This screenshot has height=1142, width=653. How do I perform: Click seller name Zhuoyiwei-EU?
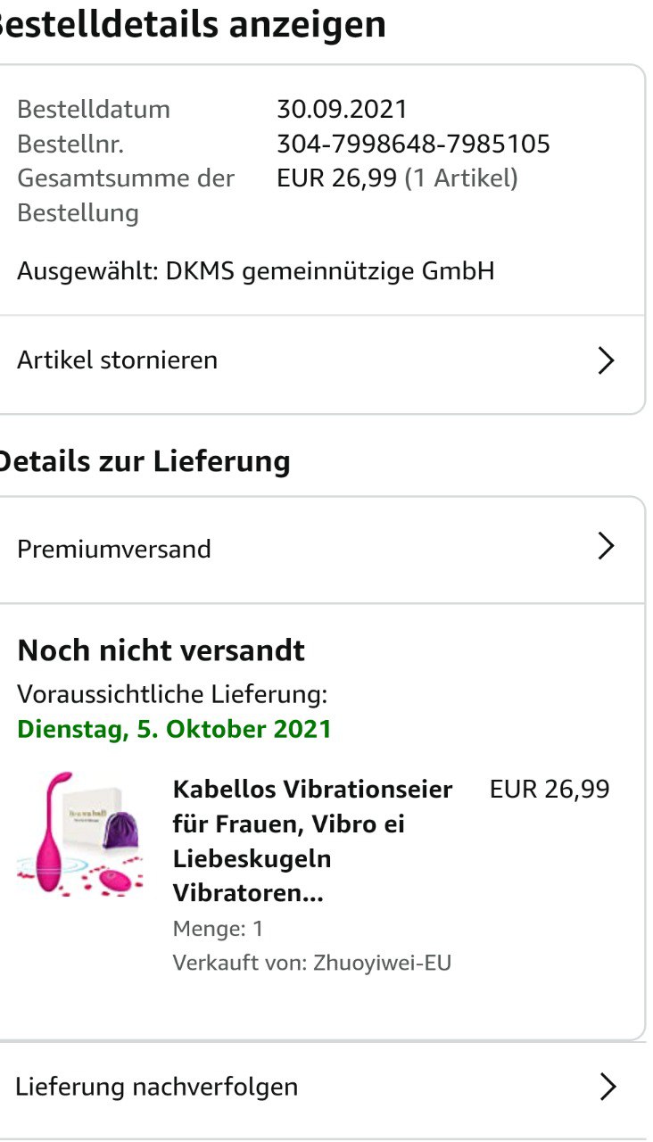pos(382,964)
